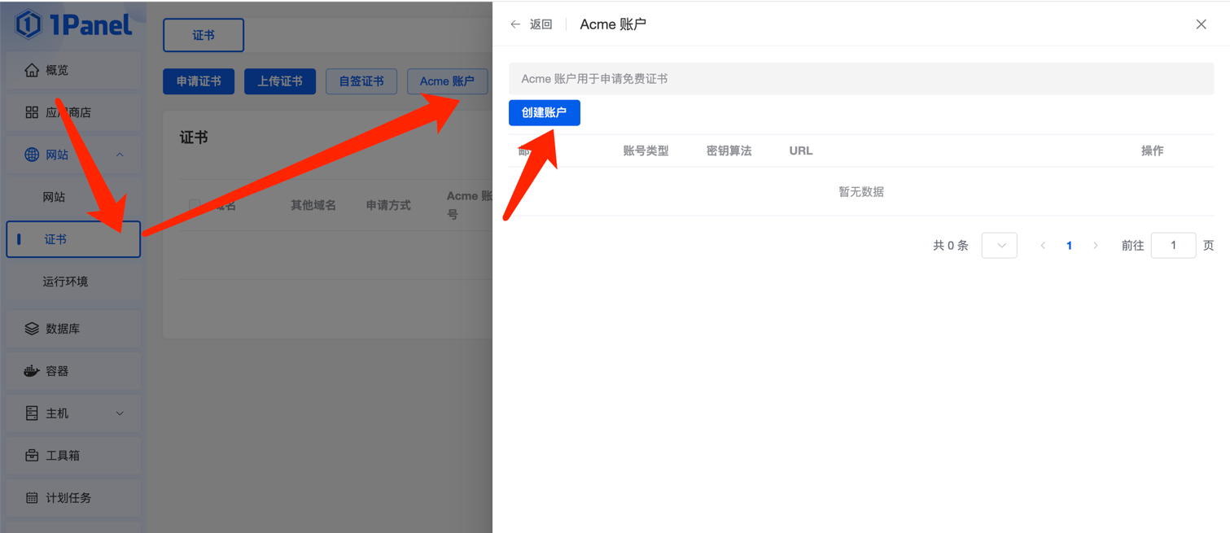Click the 创建账户 button
Screen dimensions: 1230x533
544,112
